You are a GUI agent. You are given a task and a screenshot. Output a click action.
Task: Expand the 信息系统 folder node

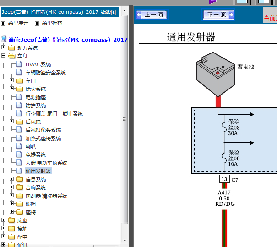point(11,179)
